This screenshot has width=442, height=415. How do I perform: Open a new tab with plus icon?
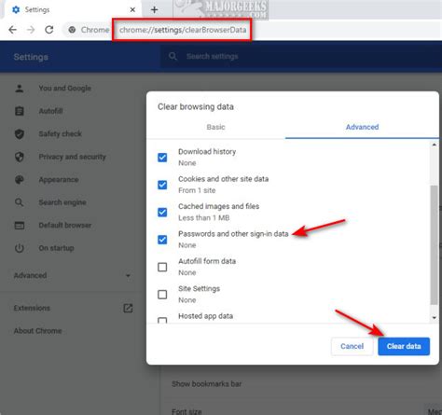coord(154,9)
